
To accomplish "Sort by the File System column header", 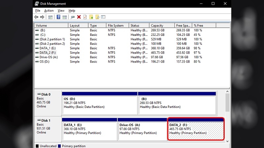I will click(x=117, y=26).
